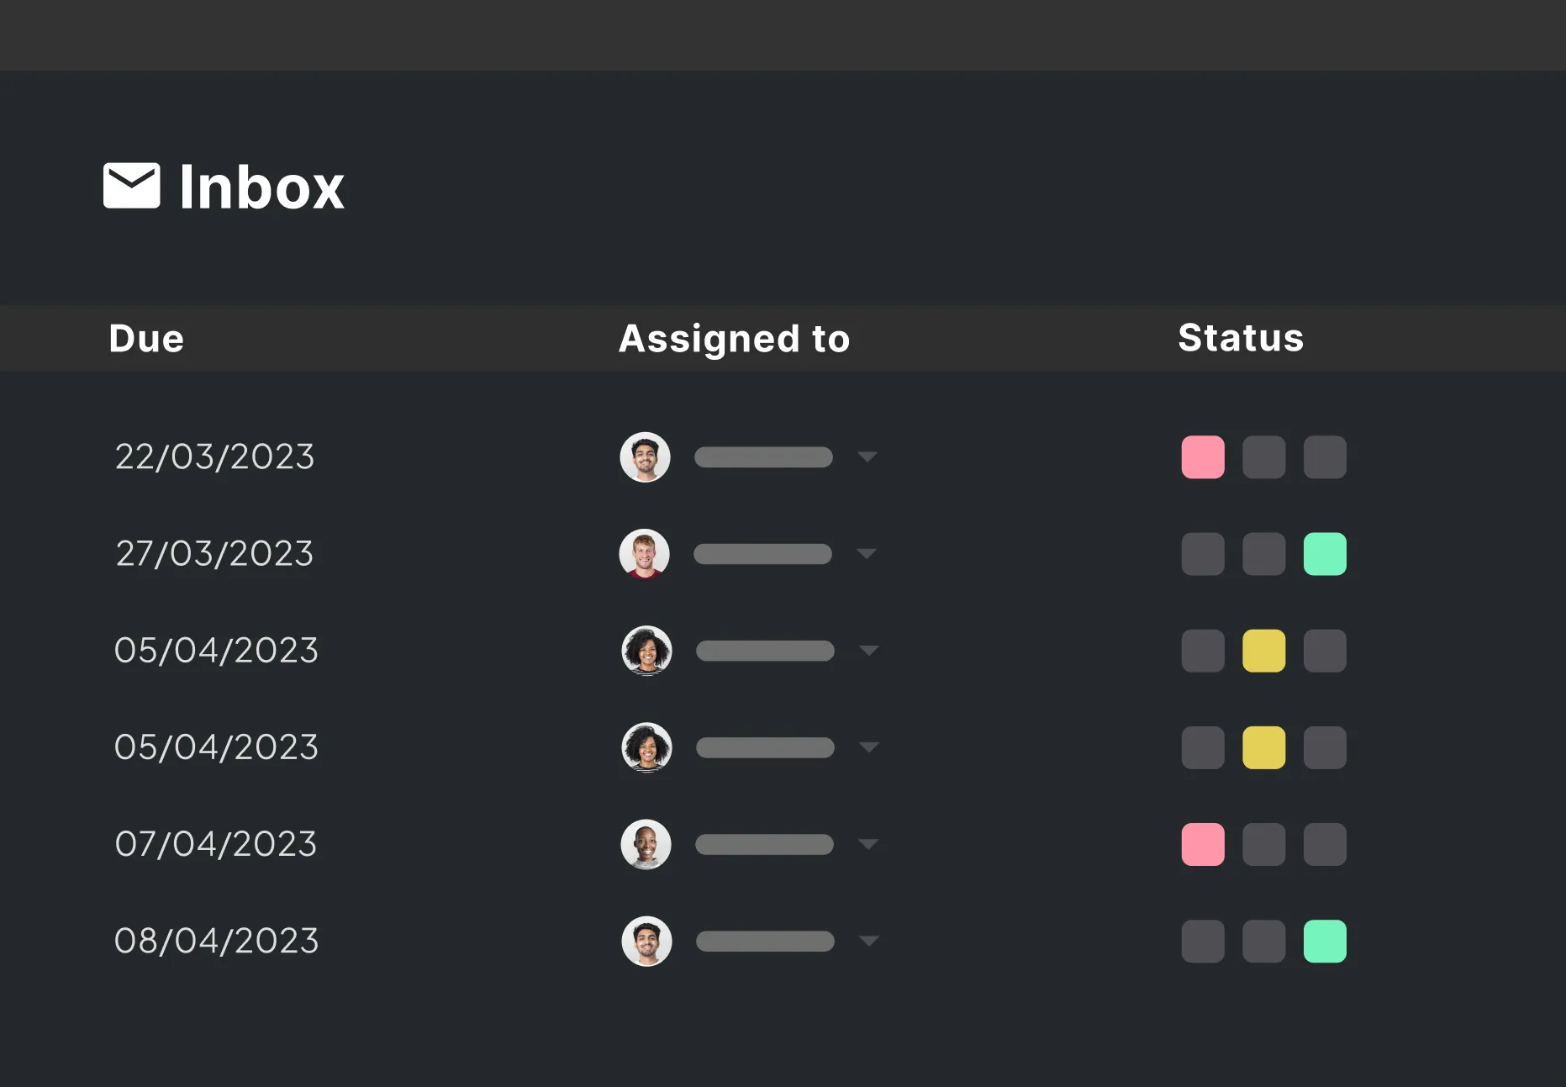Select green status square for 27/03/2023

click(x=1325, y=554)
